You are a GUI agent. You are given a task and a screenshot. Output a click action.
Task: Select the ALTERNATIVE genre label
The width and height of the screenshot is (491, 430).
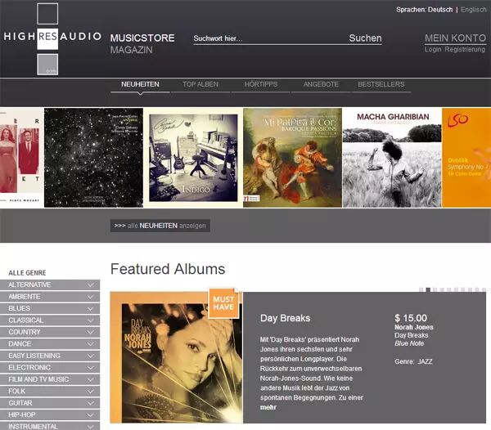(29, 284)
